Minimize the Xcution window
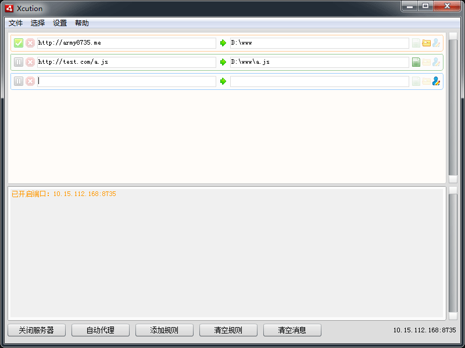Screen dimensions: 465x348 click(x=410, y=6)
